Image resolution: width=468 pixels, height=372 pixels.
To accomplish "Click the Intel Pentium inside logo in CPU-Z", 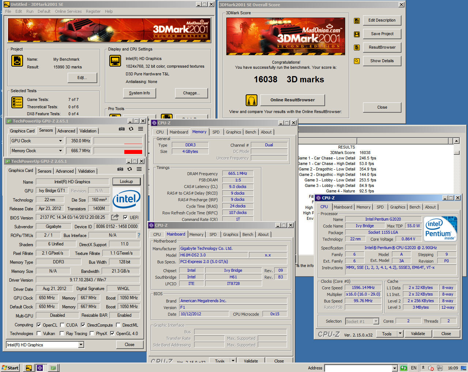I will pyautogui.click(x=441, y=229).
